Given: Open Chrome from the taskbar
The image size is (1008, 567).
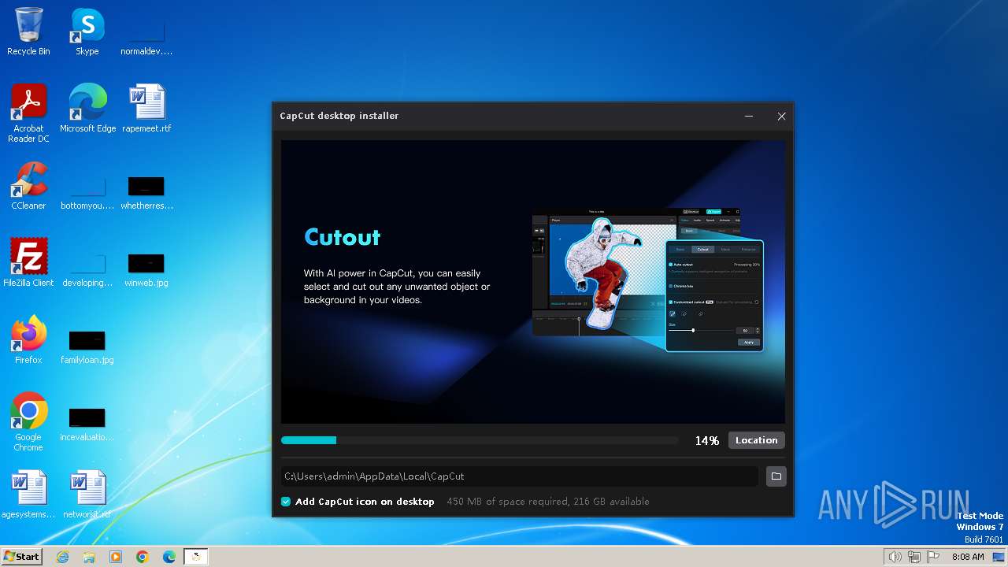Looking at the screenshot, I should click(x=143, y=557).
